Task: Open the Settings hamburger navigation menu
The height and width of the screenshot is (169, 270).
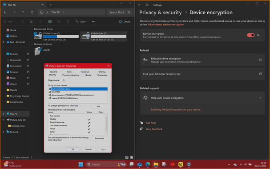Action: pos(147,5)
